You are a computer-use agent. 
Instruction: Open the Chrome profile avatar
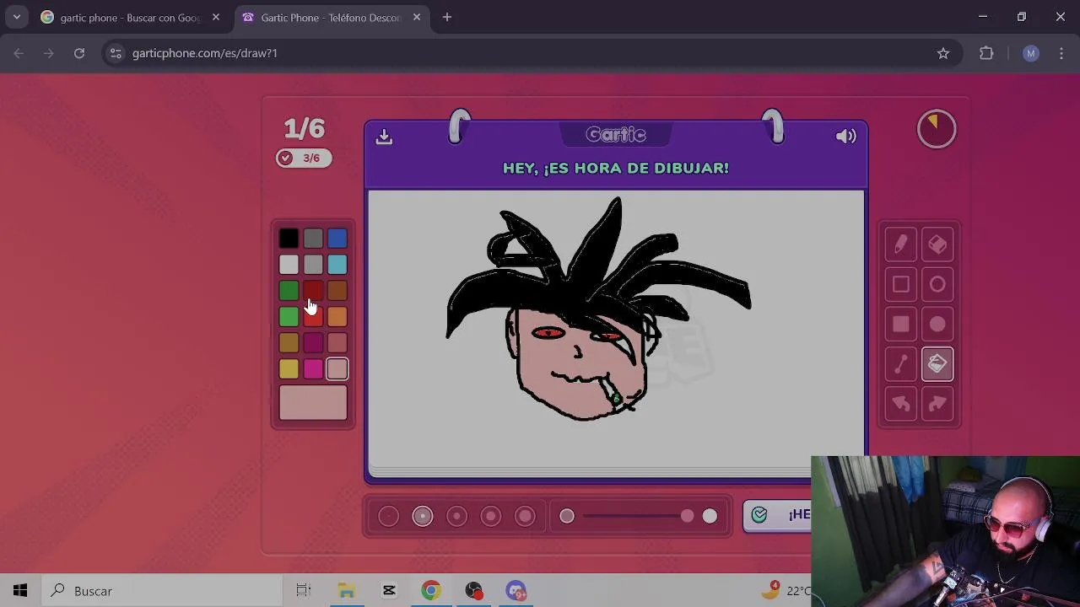coord(1030,53)
